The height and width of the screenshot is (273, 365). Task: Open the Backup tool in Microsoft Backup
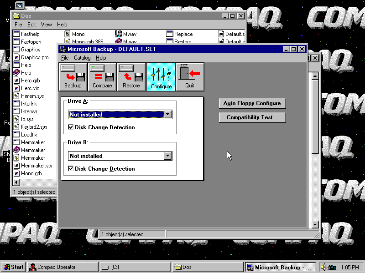(x=73, y=77)
